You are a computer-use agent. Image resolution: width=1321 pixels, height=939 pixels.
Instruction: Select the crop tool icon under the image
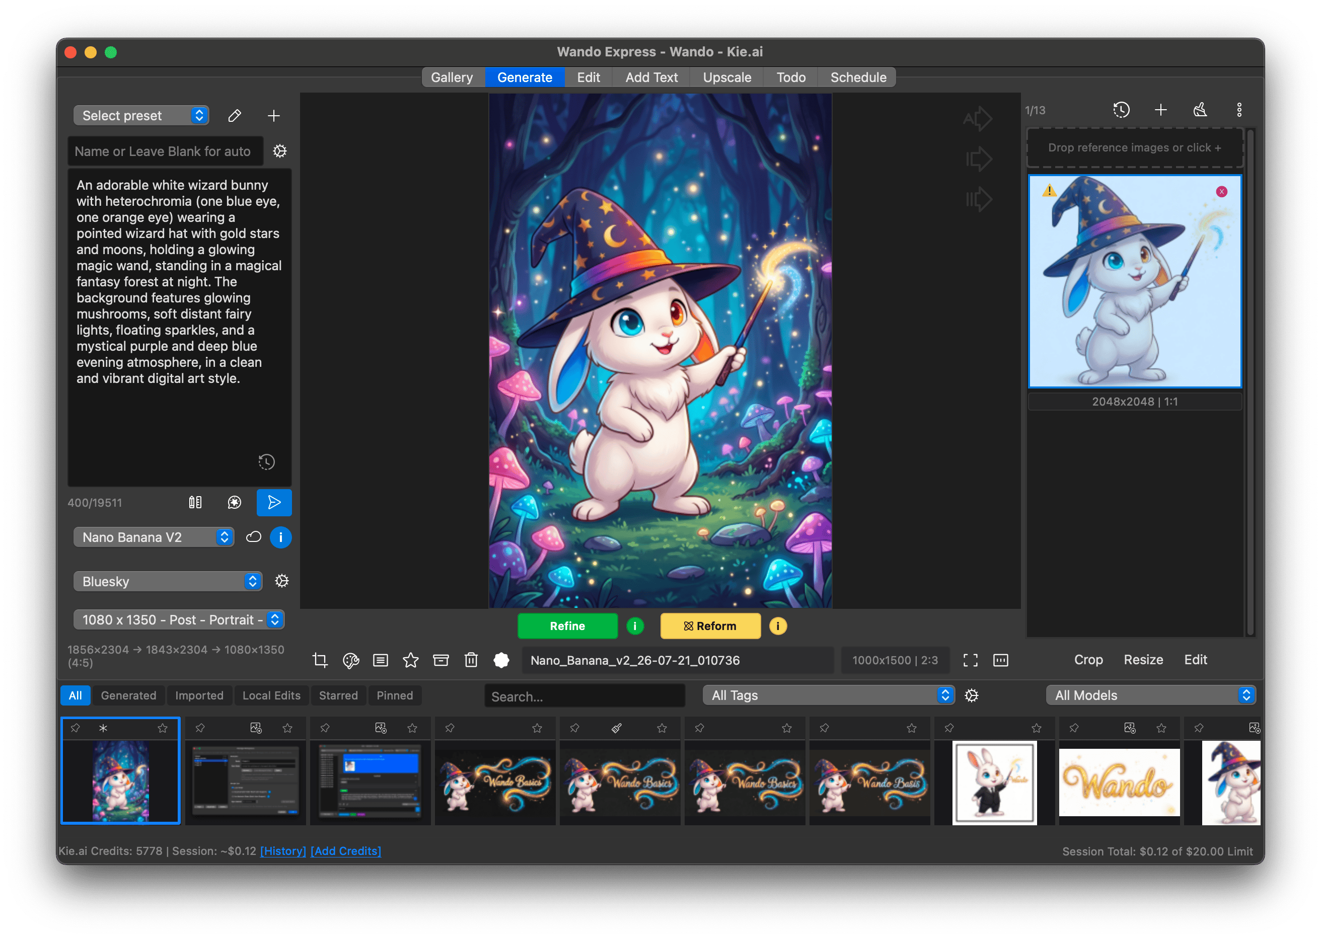click(320, 660)
